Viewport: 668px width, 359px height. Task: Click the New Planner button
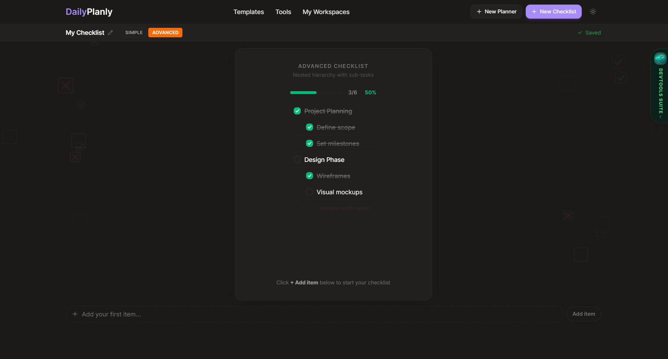click(496, 12)
